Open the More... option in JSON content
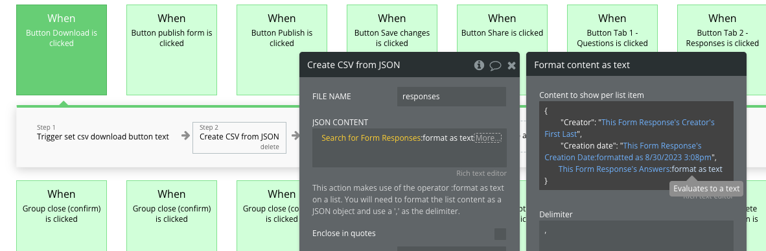This screenshot has width=766, height=251. (487, 138)
